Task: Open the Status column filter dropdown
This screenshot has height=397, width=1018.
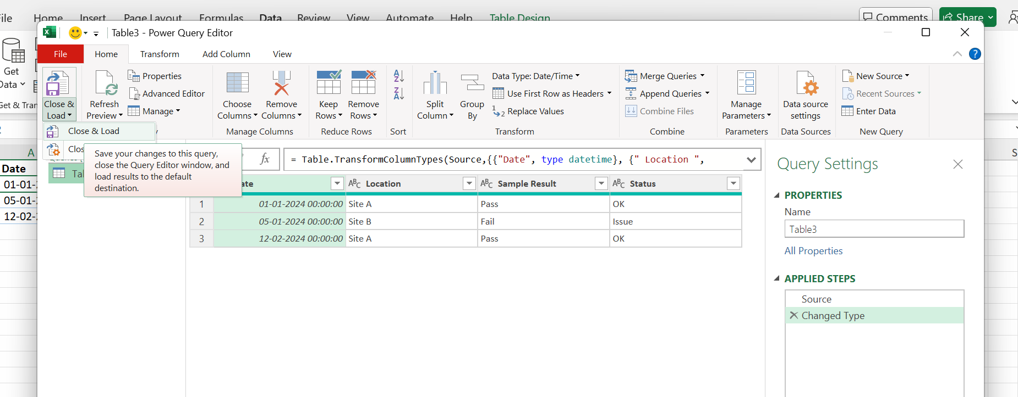Action: tap(734, 183)
